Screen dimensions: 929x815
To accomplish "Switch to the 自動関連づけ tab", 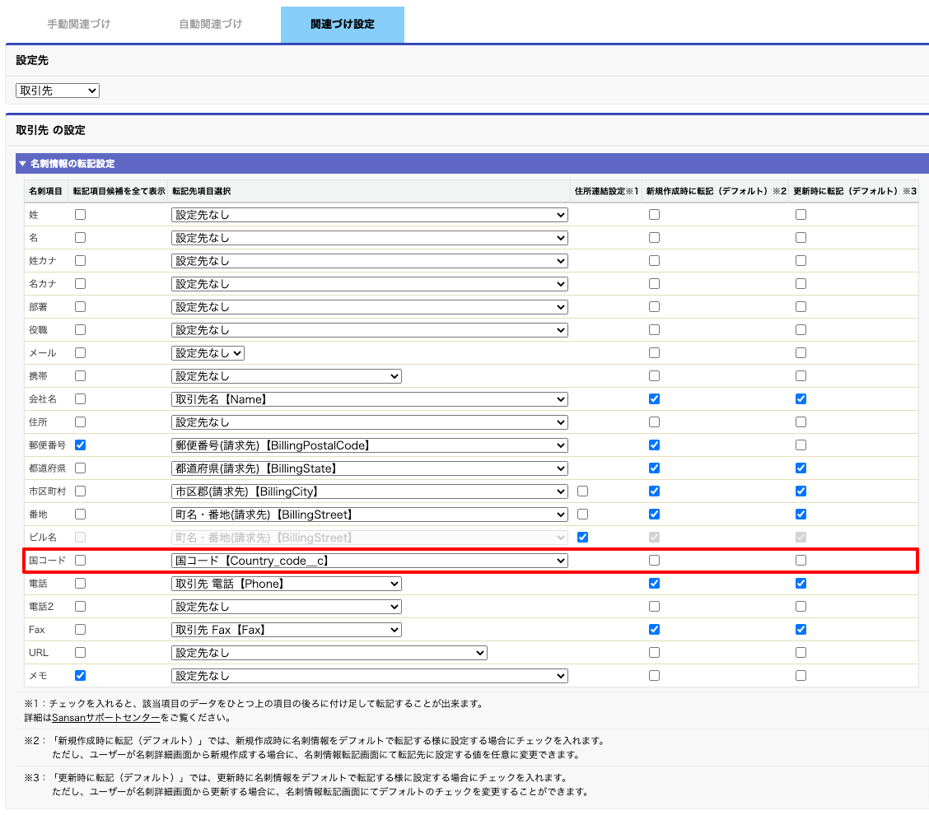I will click(211, 25).
